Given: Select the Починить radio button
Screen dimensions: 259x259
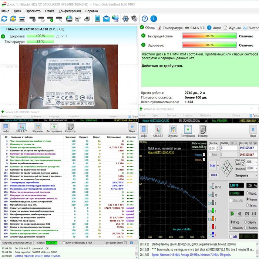Looking at the screenshot, I should 231,228.
